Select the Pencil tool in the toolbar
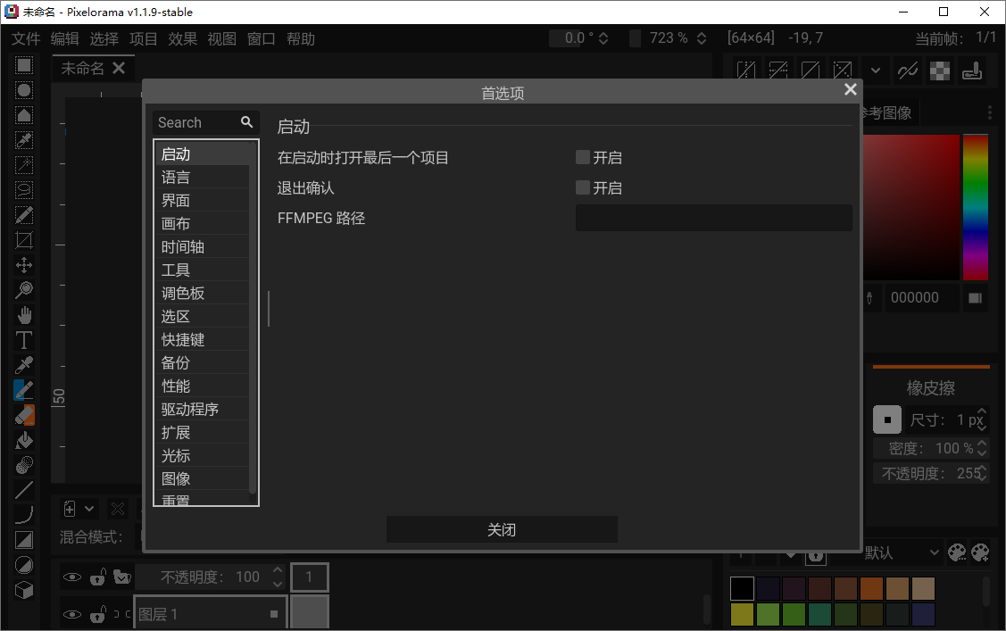Image resolution: width=1006 pixels, height=631 pixels. click(x=24, y=389)
